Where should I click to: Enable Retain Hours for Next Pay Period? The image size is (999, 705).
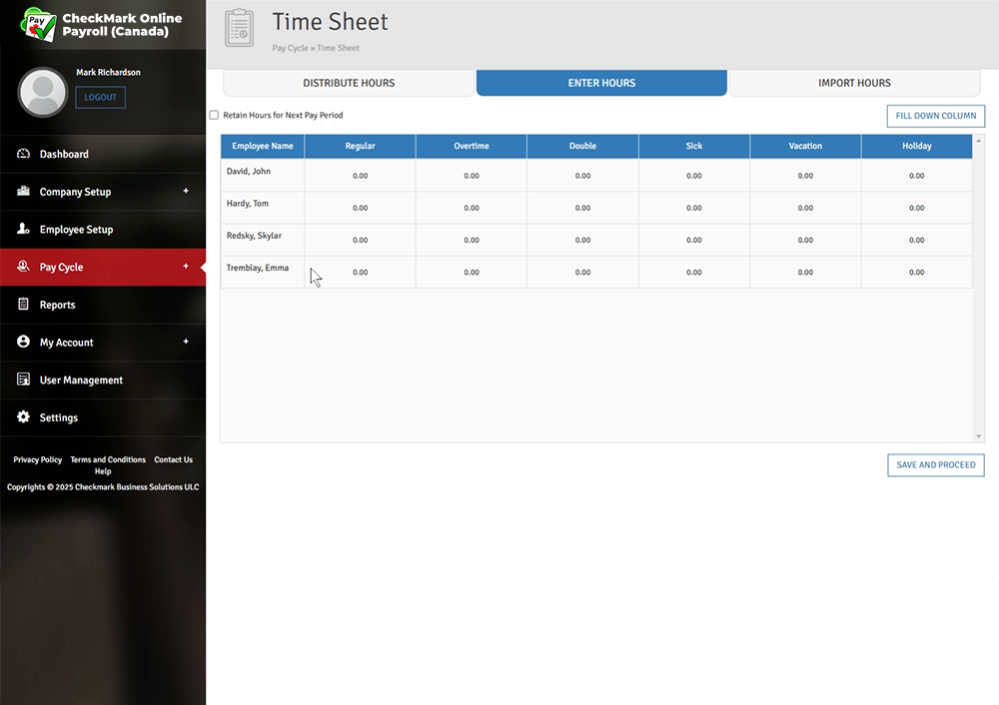pyautogui.click(x=214, y=115)
